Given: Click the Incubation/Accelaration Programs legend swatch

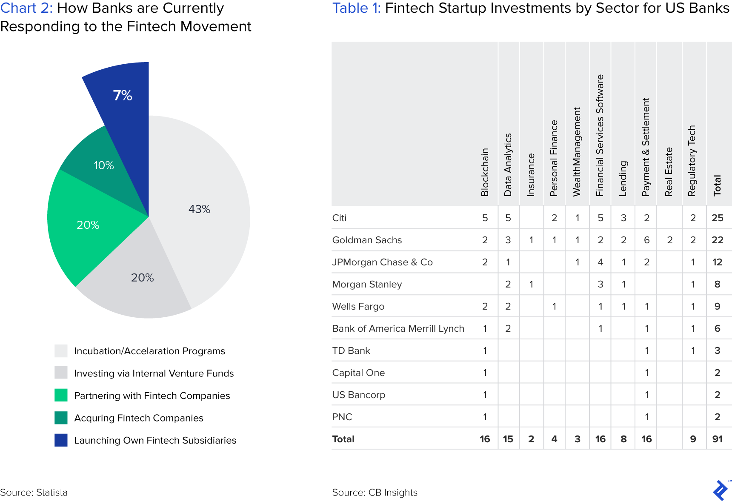Looking at the screenshot, I should click(x=61, y=351).
